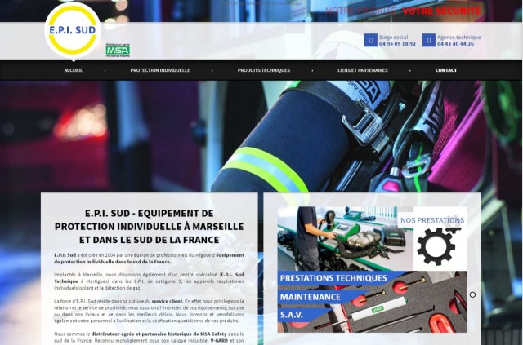Click the E.P.I. SUD circular logo
This screenshot has width=523, height=345.
[73, 30]
